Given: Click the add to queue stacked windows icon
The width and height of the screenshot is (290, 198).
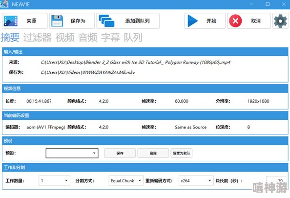Looking at the screenshot, I should (106, 21).
